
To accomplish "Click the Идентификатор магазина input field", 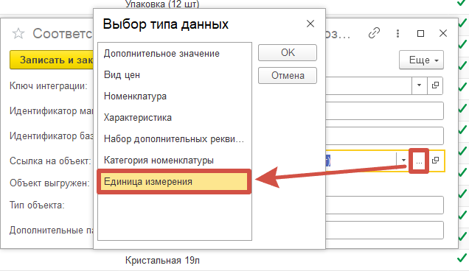I will point(384,111).
